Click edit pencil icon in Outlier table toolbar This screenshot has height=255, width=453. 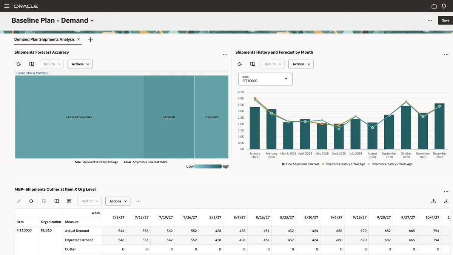pos(18,201)
